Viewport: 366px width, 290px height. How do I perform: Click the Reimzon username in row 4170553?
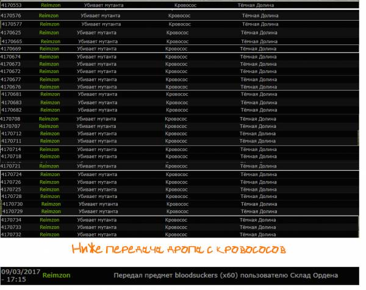pos(50,4)
